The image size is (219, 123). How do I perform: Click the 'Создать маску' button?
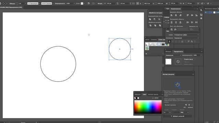pyautogui.click(x=189, y=59)
